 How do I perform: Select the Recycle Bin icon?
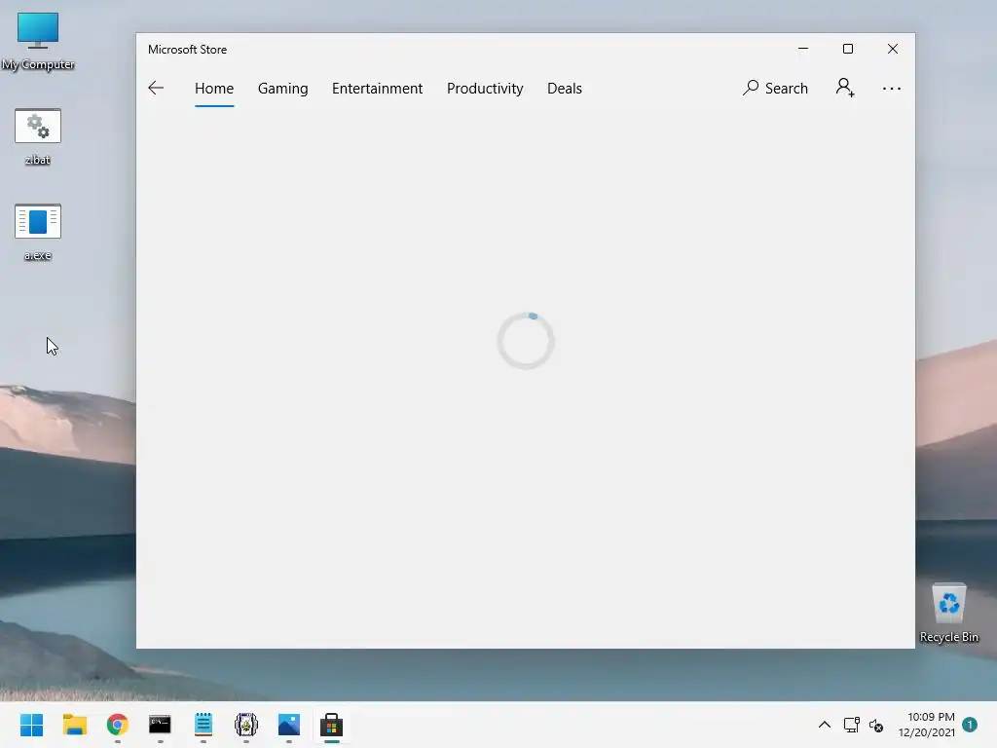tap(948, 613)
